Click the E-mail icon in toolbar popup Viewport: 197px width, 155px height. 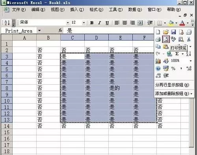pos(189,32)
